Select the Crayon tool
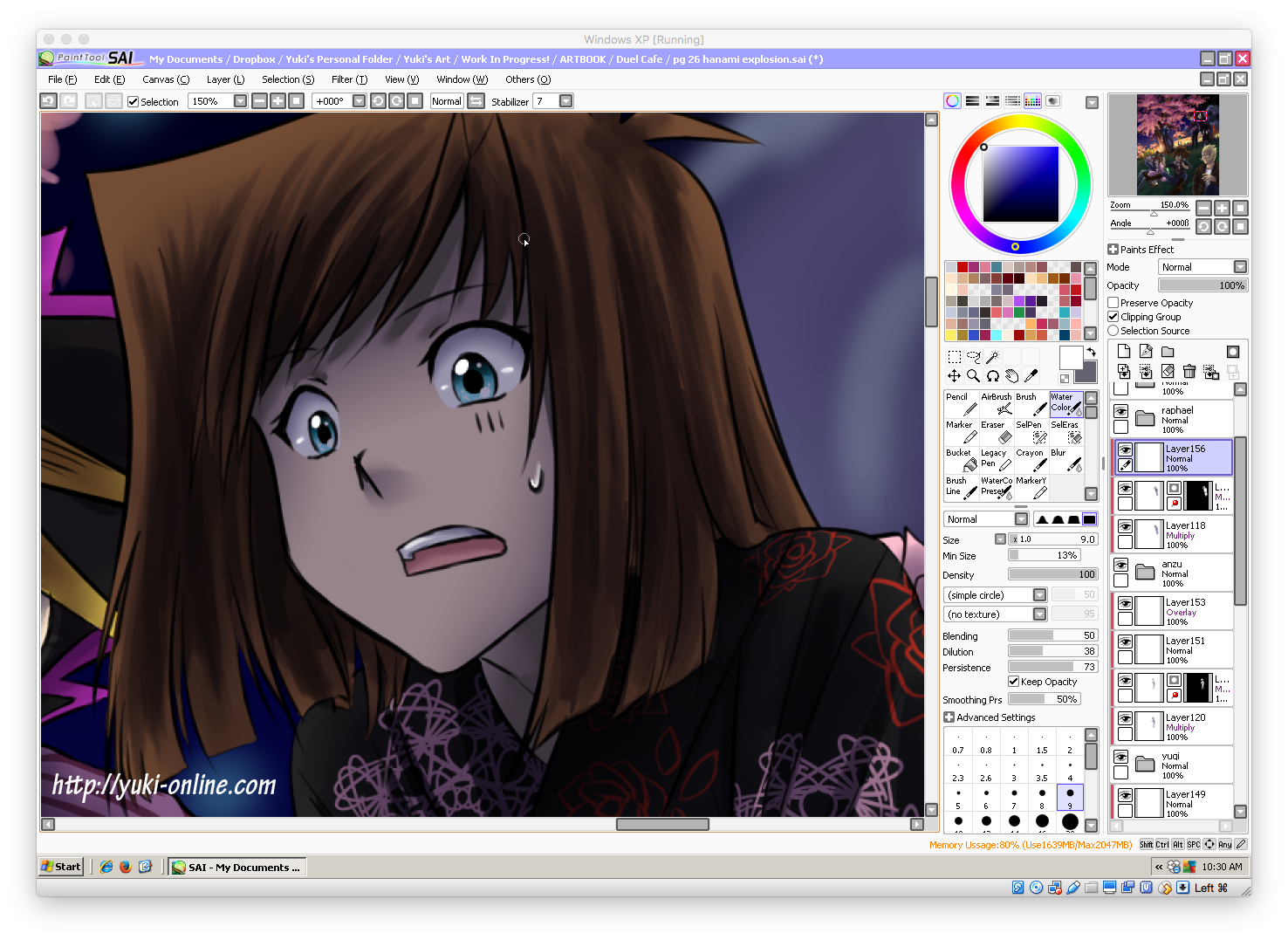 click(x=1031, y=460)
